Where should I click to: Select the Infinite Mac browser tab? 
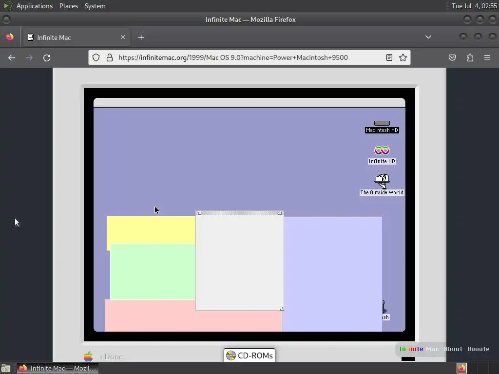click(76, 37)
